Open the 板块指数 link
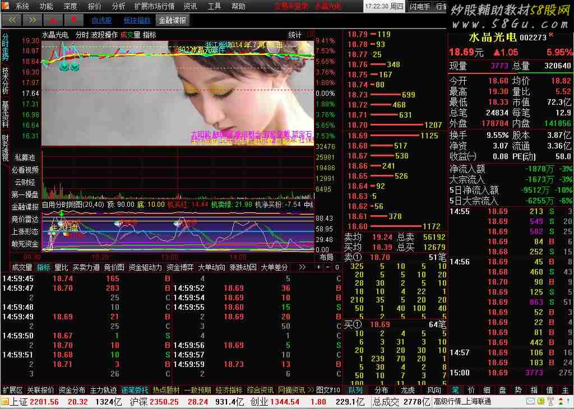 click(137, 21)
